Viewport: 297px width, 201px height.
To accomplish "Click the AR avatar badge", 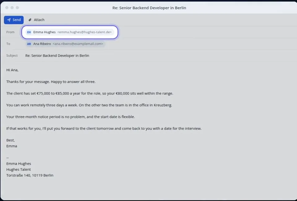I will pos(29,44).
